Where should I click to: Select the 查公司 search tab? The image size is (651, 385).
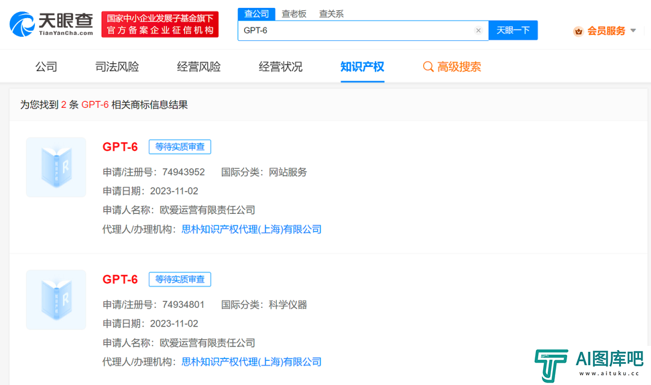point(256,14)
